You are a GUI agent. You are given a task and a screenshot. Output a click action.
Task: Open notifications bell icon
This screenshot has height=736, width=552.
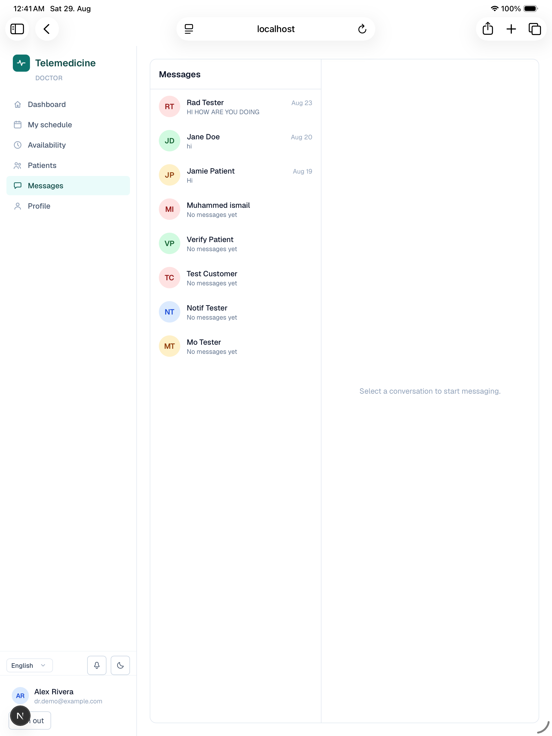(97, 665)
